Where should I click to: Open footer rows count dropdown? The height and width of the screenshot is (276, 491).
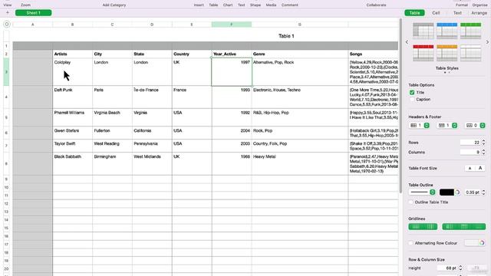(x=475, y=125)
